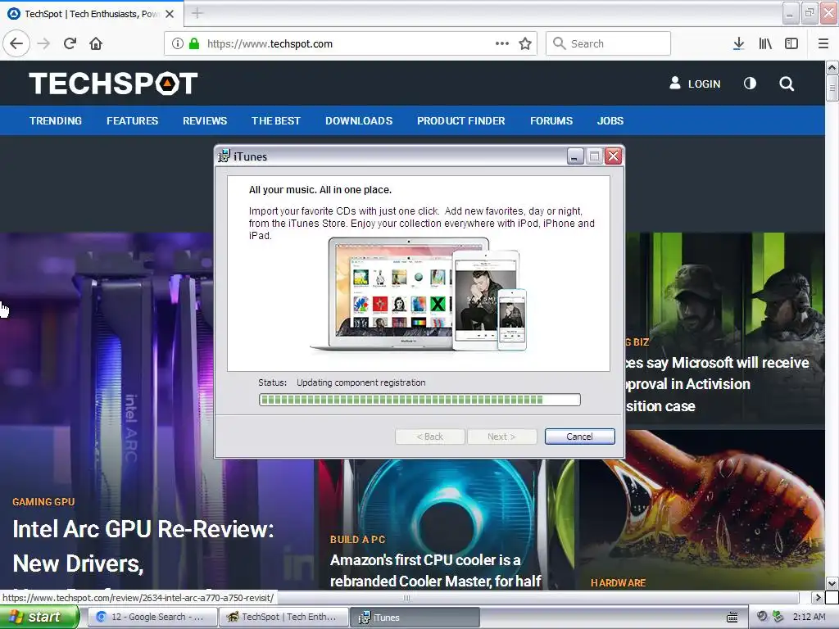Open the PRODUCT FINDER nav item
The height and width of the screenshot is (629, 839).
(461, 121)
